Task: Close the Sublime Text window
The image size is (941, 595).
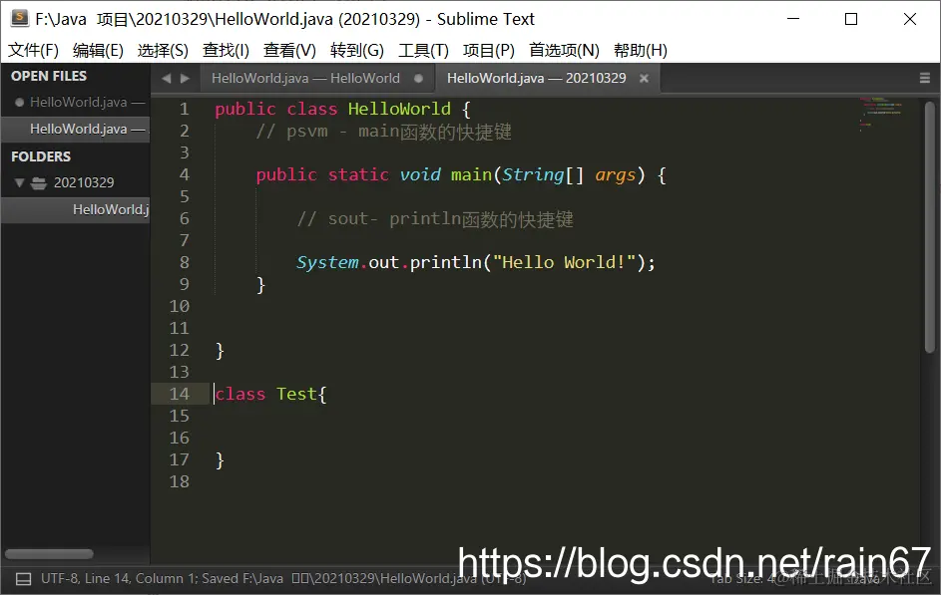Action: 910,19
